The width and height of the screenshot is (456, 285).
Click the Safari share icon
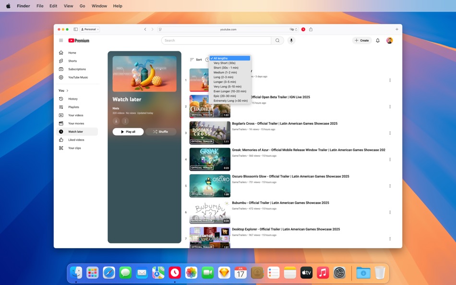coord(311,29)
